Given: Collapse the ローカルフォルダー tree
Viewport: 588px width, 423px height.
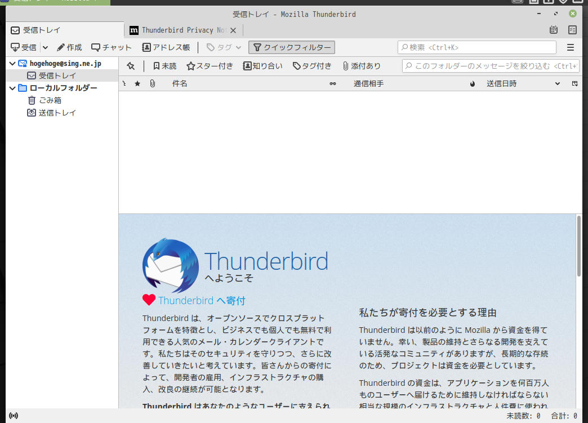Looking at the screenshot, I should pyautogui.click(x=12, y=88).
